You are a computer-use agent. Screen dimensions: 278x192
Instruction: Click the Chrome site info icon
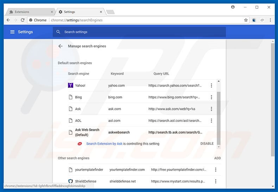point(31,20)
